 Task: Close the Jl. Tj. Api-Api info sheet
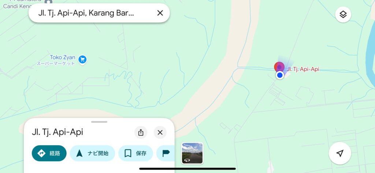(160, 132)
